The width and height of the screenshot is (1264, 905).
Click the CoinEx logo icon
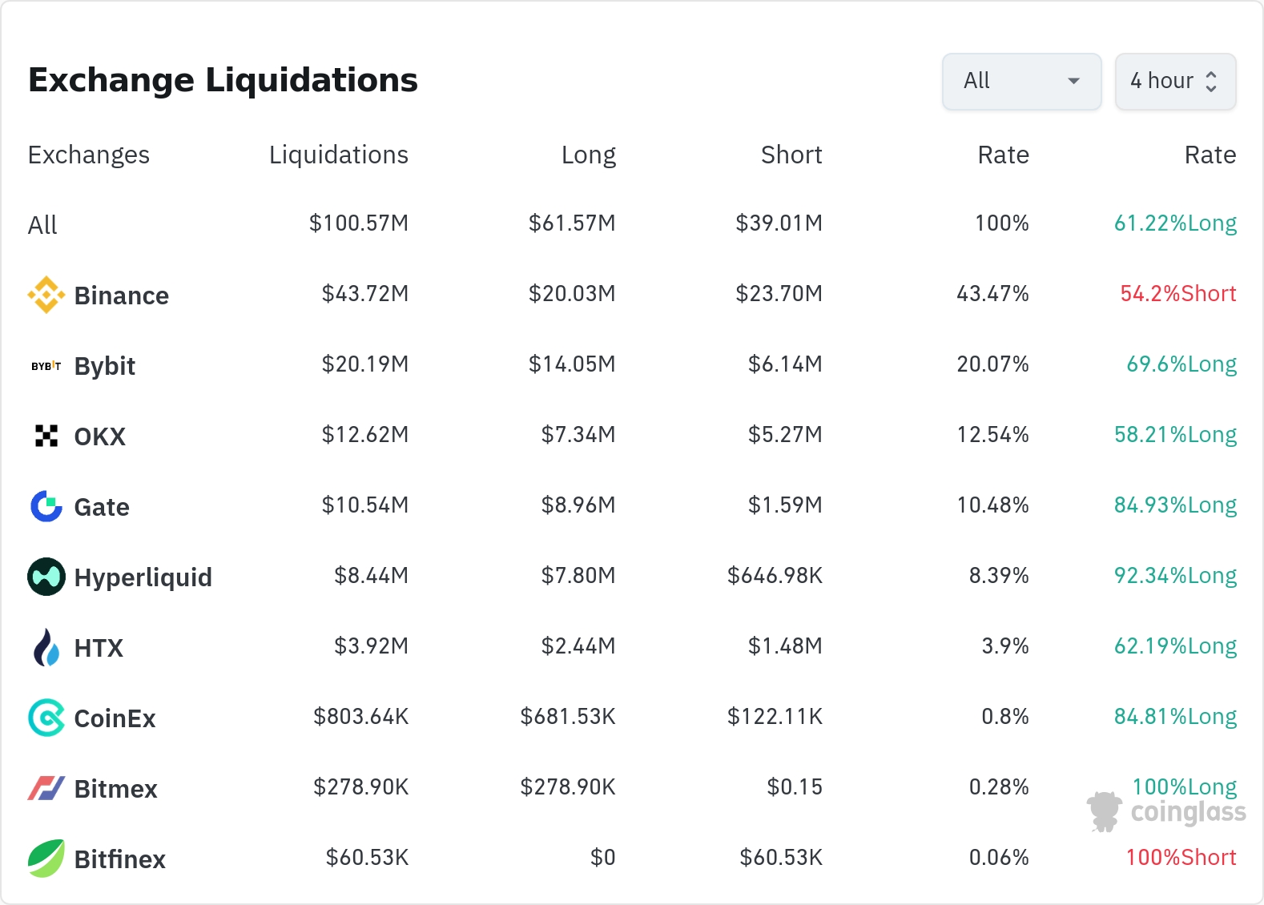point(46,718)
